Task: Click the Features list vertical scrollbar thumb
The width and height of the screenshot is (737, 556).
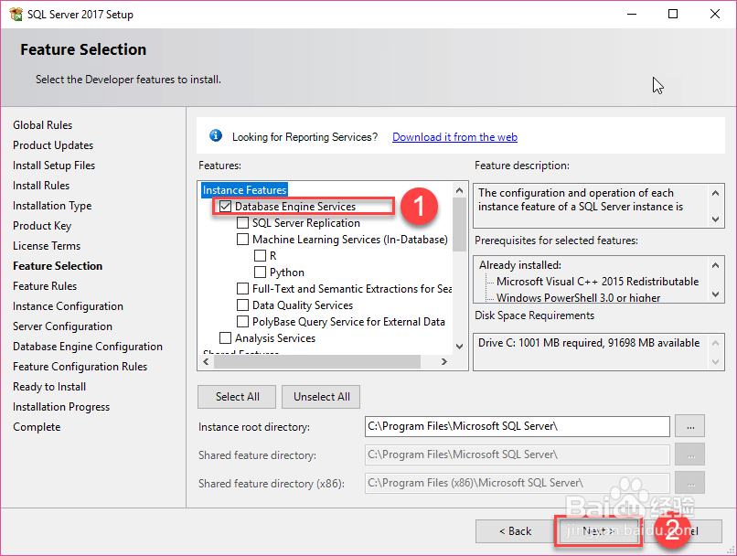Action: tap(460, 225)
